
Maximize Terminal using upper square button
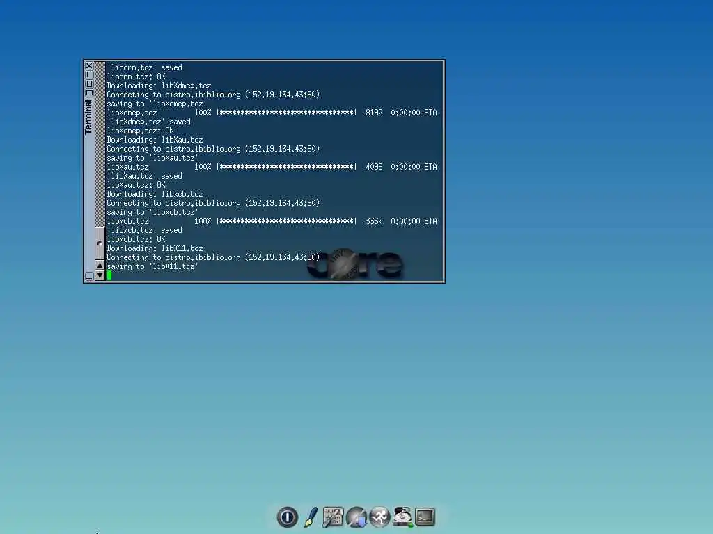(x=89, y=83)
